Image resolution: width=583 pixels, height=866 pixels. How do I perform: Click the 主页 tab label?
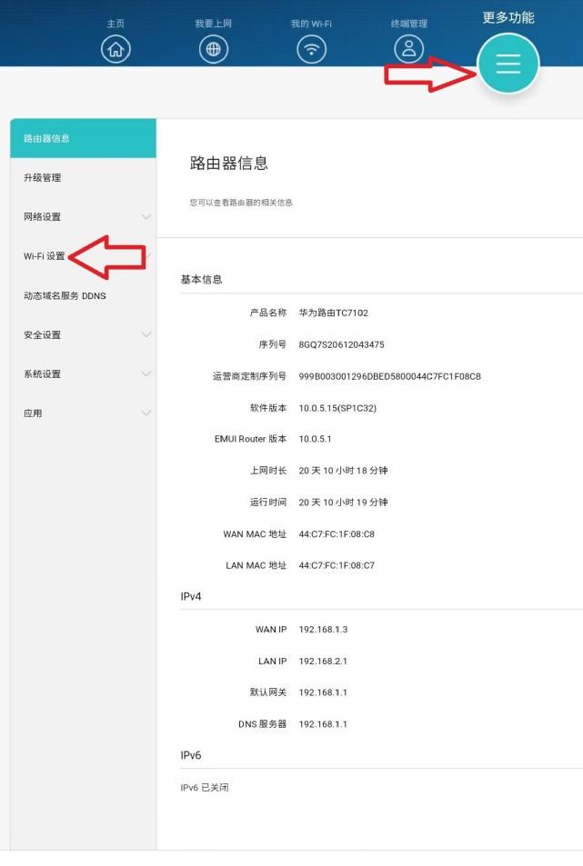pyautogui.click(x=116, y=24)
